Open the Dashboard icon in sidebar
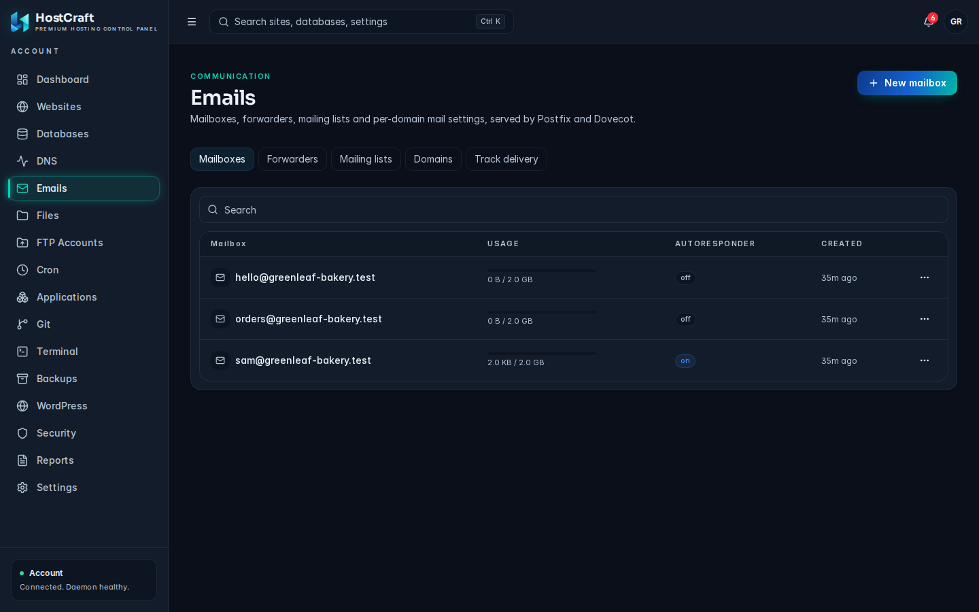Screen dimensions: 979x612 [22, 80]
